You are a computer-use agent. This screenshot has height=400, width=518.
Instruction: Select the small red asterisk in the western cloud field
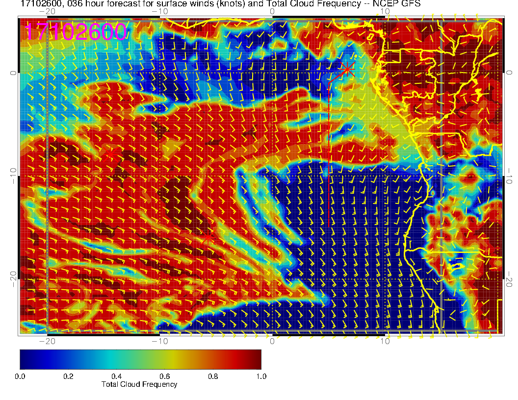(110, 155)
